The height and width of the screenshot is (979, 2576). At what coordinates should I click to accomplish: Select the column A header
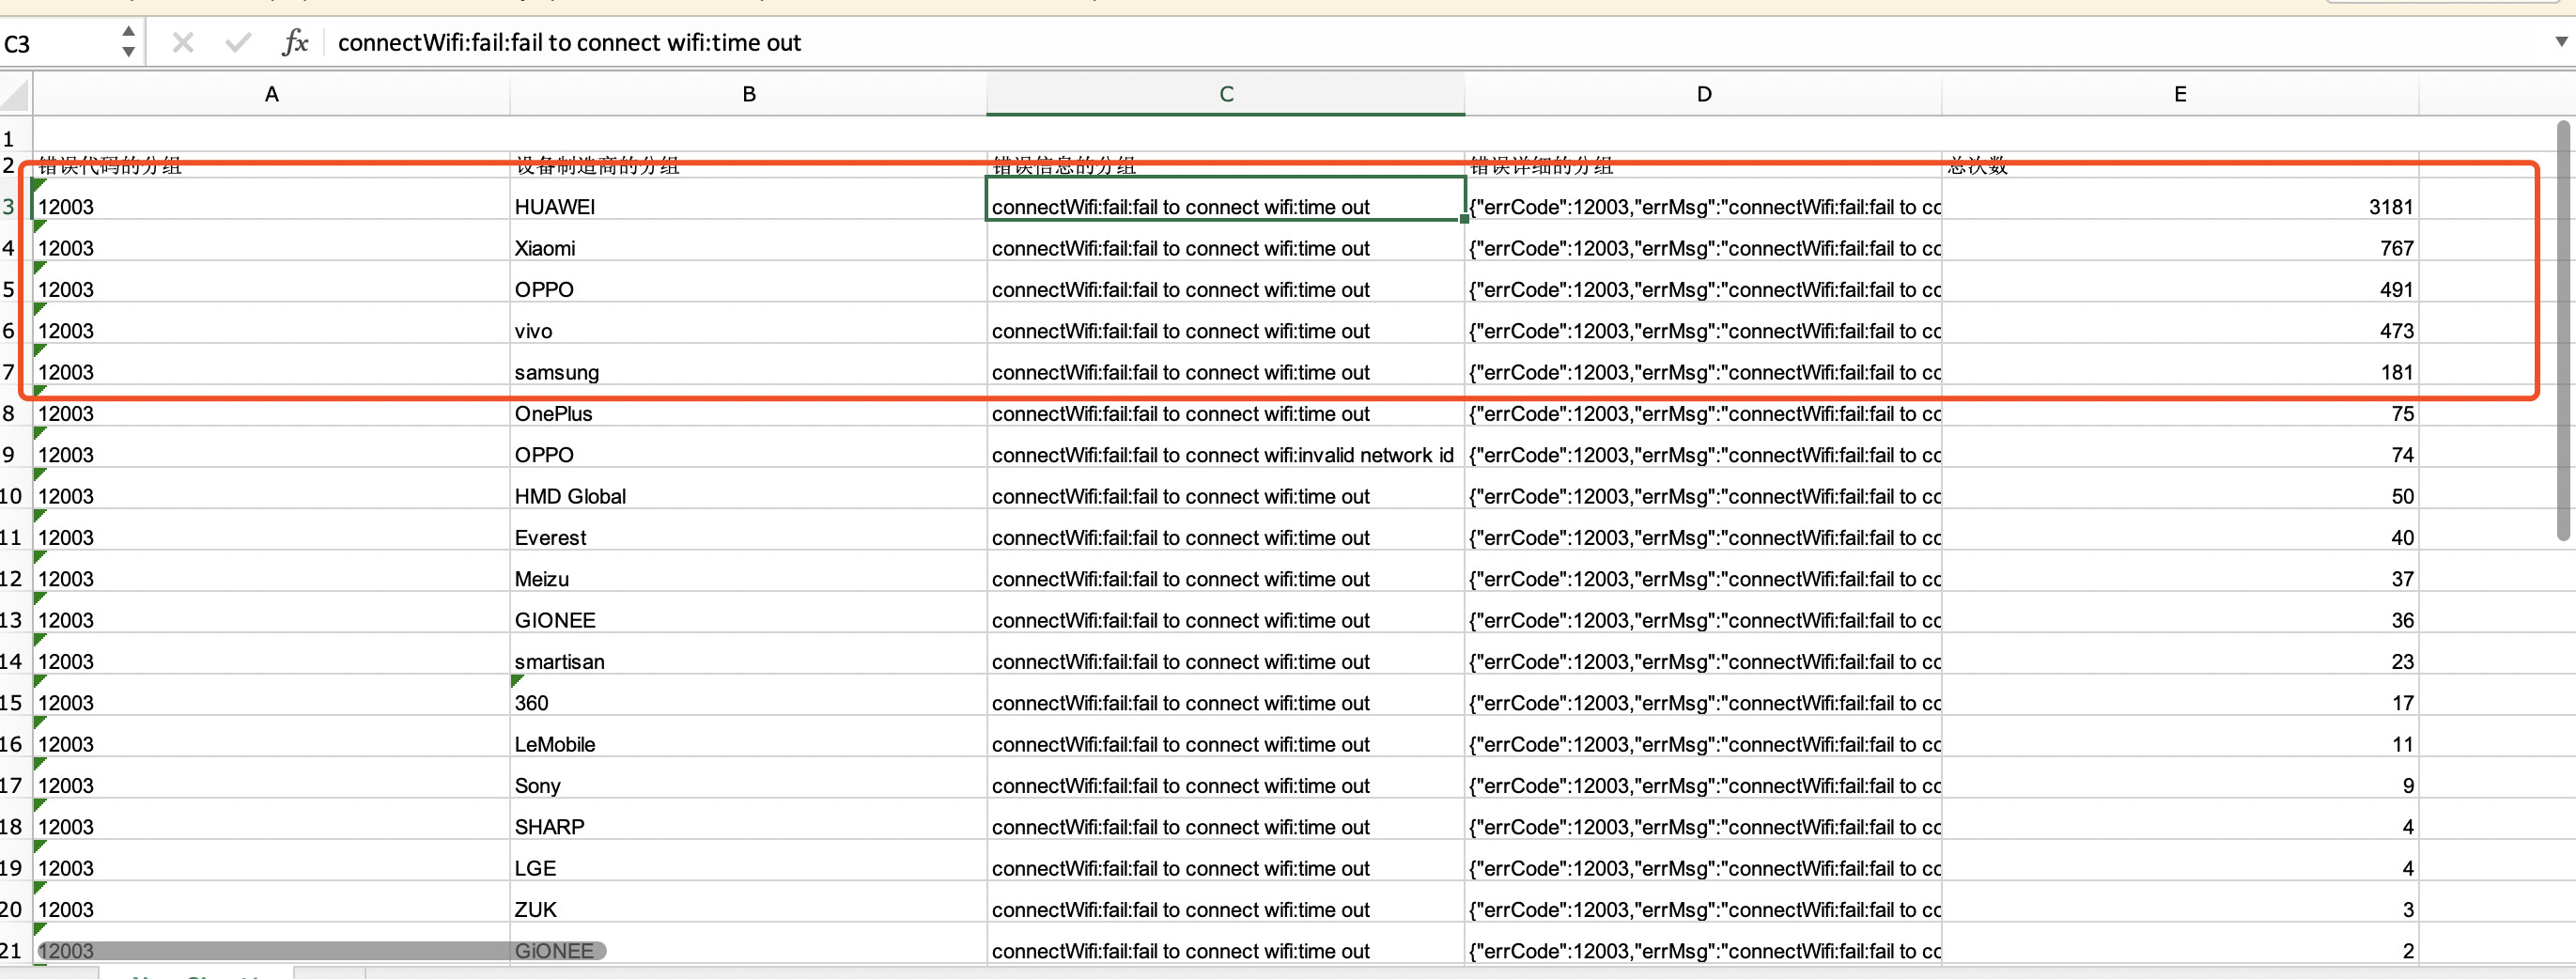[271, 94]
